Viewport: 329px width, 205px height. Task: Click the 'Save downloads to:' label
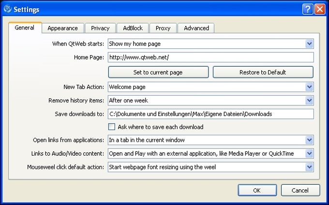pos(79,114)
